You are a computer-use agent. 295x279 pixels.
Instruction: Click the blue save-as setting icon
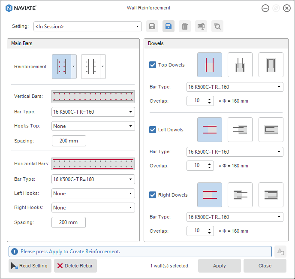(168, 26)
